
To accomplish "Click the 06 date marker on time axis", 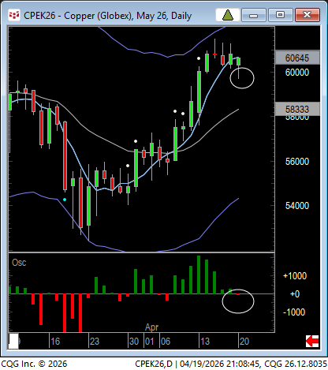I will point(166,342).
